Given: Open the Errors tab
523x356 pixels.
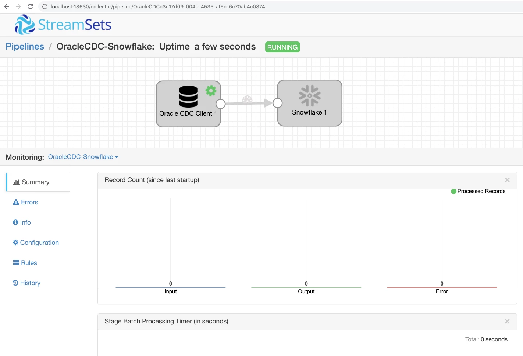Looking at the screenshot, I should coord(25,202).
